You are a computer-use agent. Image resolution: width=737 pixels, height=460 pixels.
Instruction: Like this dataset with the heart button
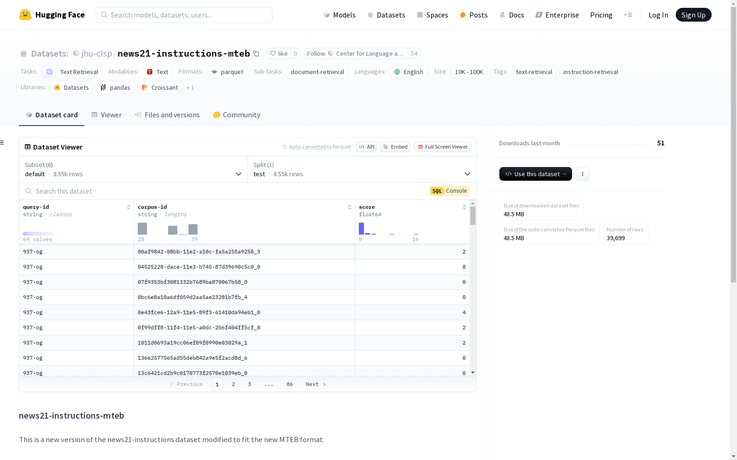pyautogui.click(x=279, y=53)
